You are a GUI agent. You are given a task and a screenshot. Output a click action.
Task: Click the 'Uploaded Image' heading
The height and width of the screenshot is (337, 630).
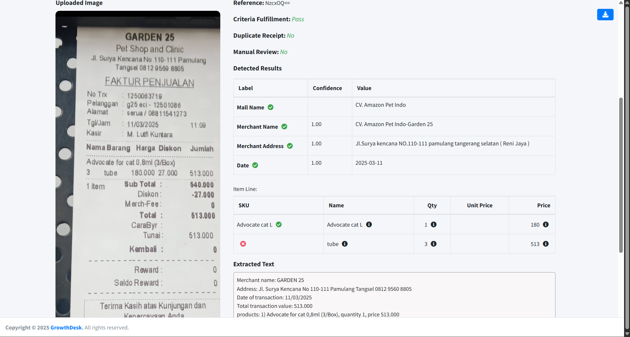coord(79,3)
